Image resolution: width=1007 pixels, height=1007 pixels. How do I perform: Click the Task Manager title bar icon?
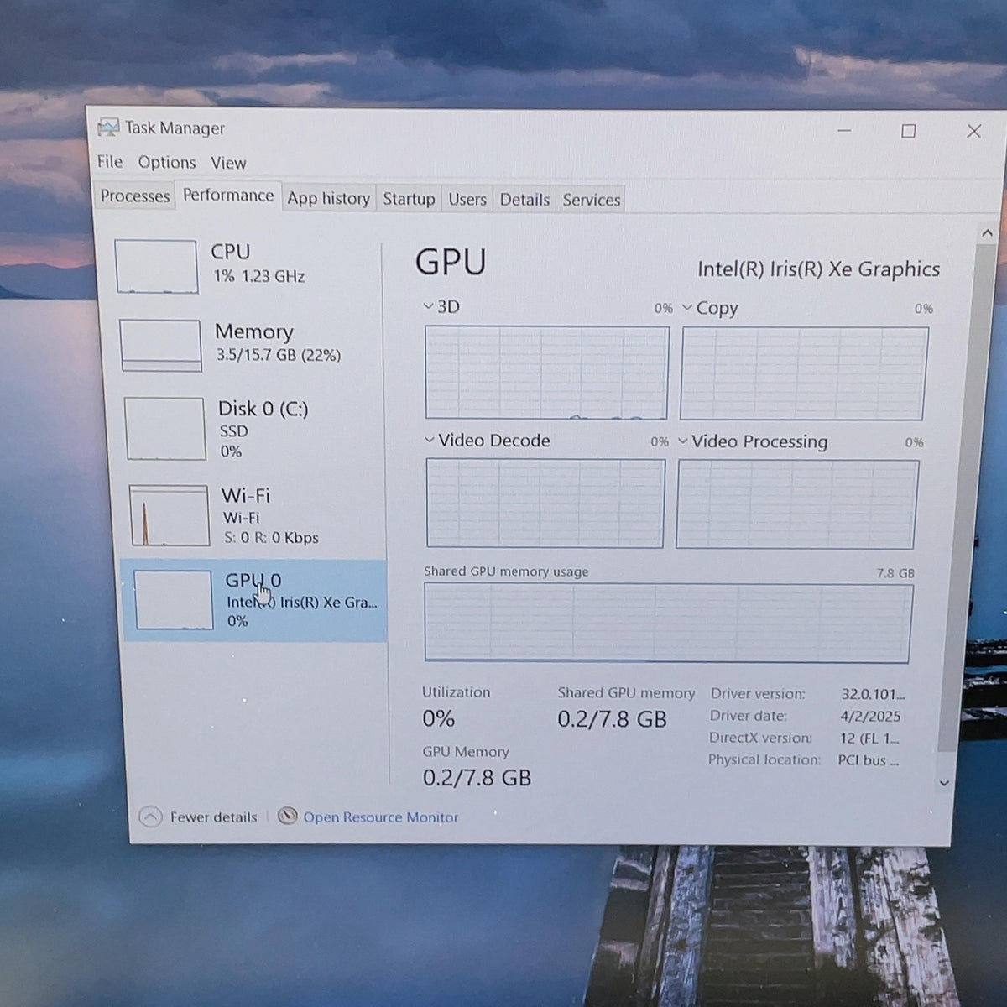pyautogui.click(x=107, y=128)
